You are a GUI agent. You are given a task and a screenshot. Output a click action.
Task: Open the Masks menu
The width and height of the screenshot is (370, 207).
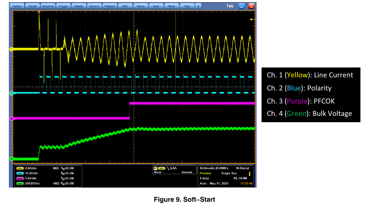(x=141, y=6)
